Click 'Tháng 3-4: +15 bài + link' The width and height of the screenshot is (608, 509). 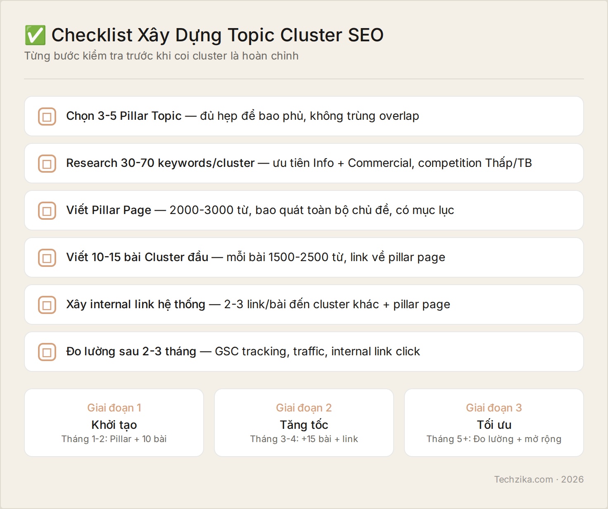pos(304,439)
